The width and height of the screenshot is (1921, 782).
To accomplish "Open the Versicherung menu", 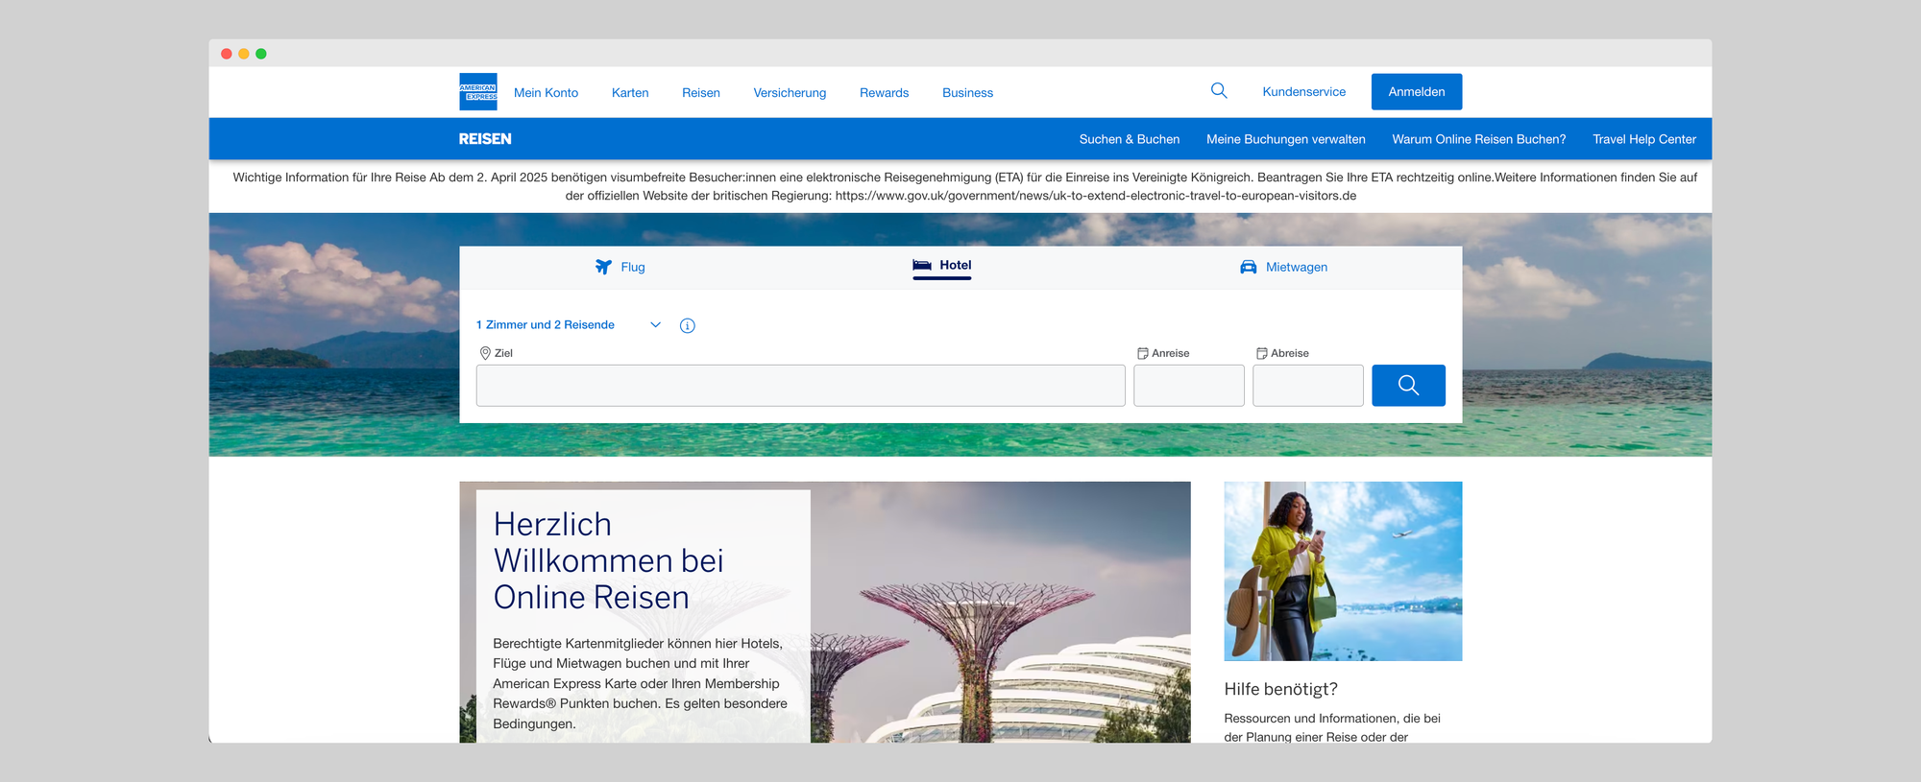I will (790, 93).
